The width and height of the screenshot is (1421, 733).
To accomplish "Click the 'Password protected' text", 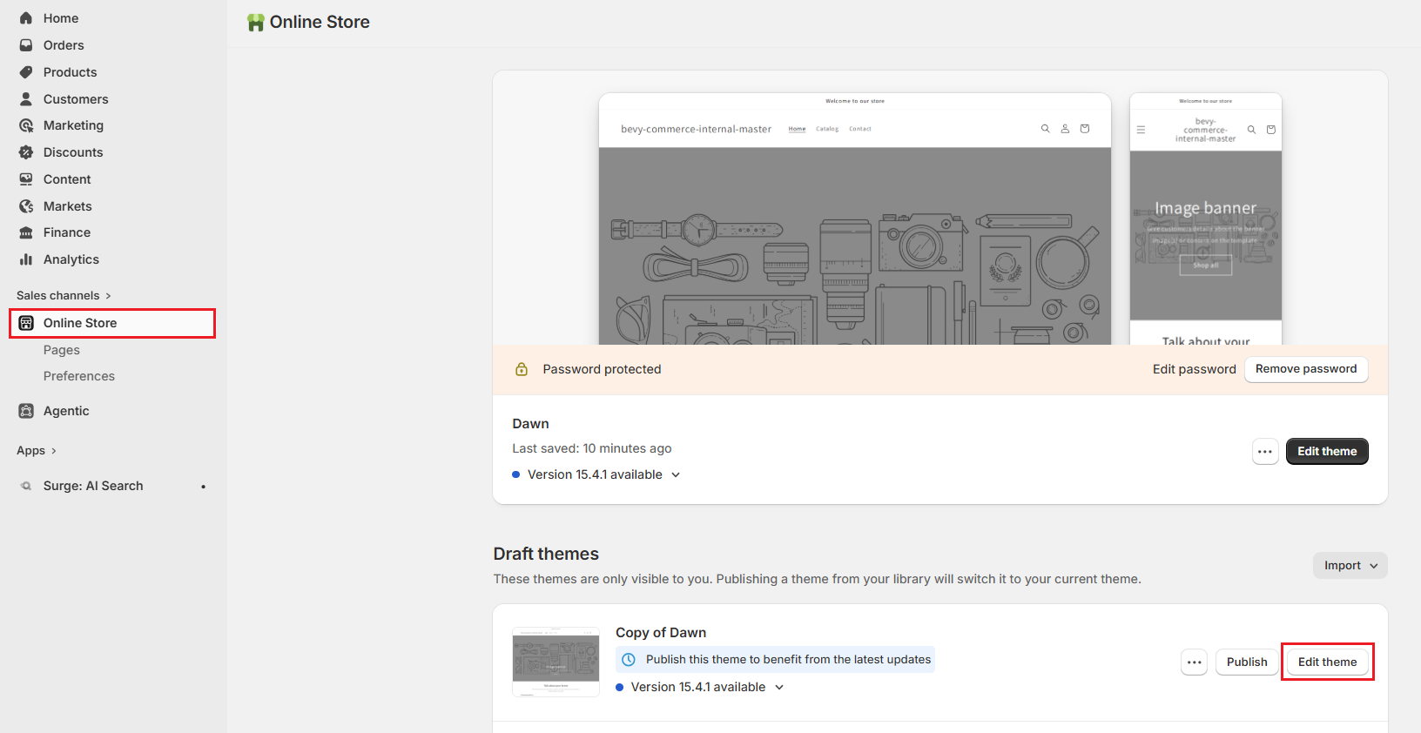I will (602, 369).
